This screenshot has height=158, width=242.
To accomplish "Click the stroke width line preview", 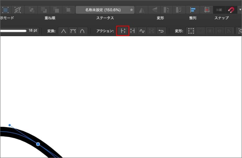I will (x=13, y=31).
